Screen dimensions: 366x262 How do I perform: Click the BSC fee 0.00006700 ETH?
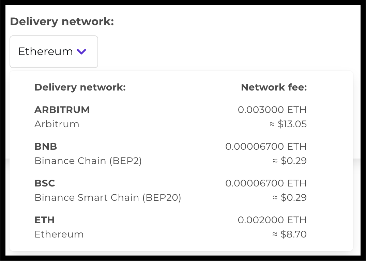[266, 183]
